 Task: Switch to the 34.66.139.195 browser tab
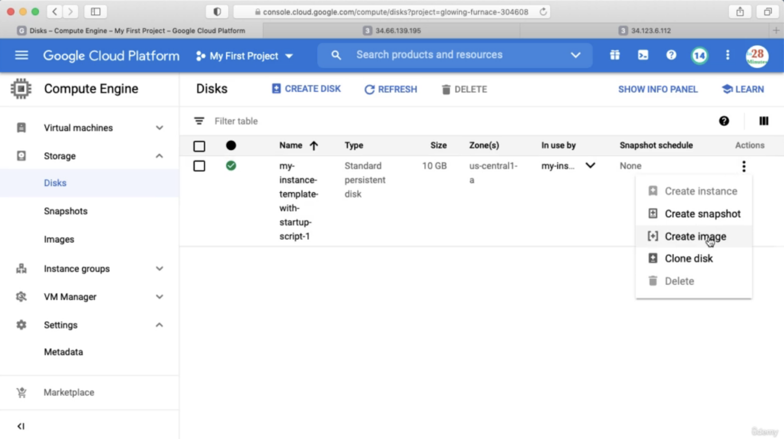[x=392, y=30]
